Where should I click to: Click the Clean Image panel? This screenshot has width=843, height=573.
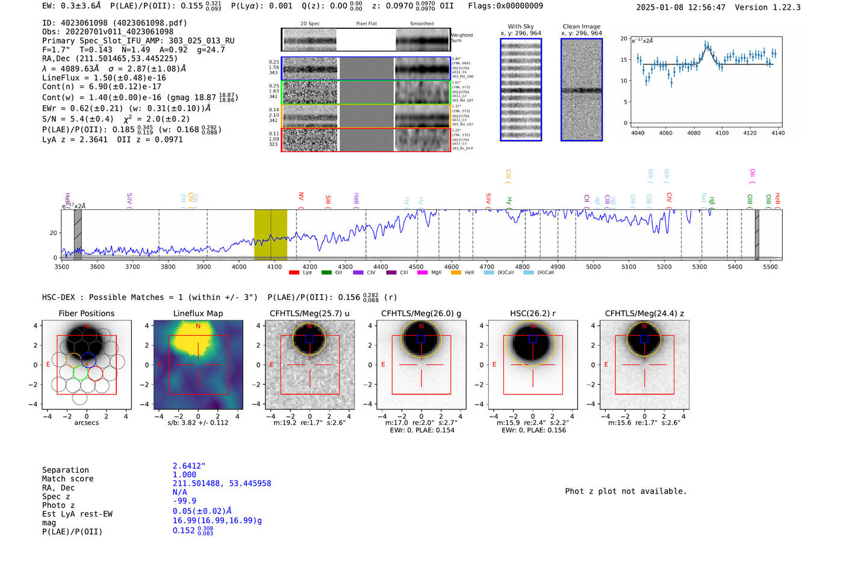click(x=582, y=90)
